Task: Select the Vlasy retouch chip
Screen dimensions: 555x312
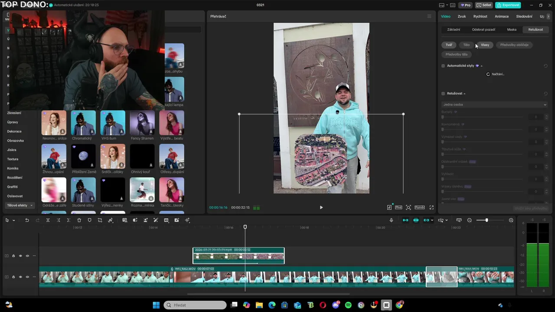Action: point(485,45)
